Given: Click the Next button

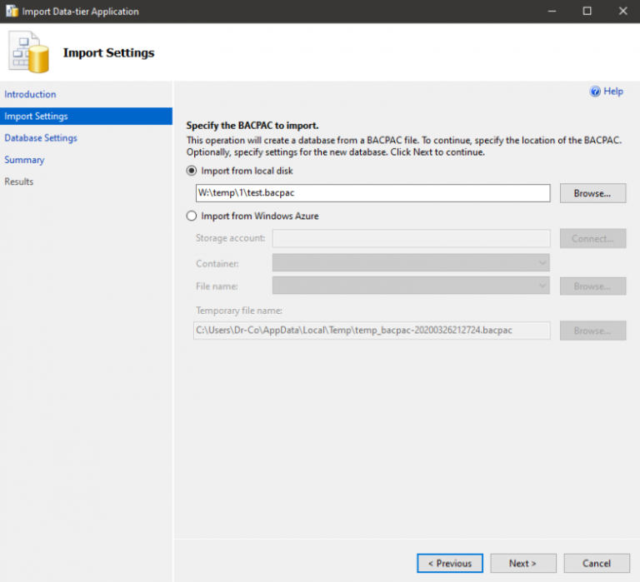Looking at the screenshot, I should [x=522, y=563].
